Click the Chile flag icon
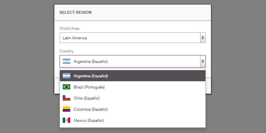The image size is (266, 133). pyautogui.click(x=66, y=98)
